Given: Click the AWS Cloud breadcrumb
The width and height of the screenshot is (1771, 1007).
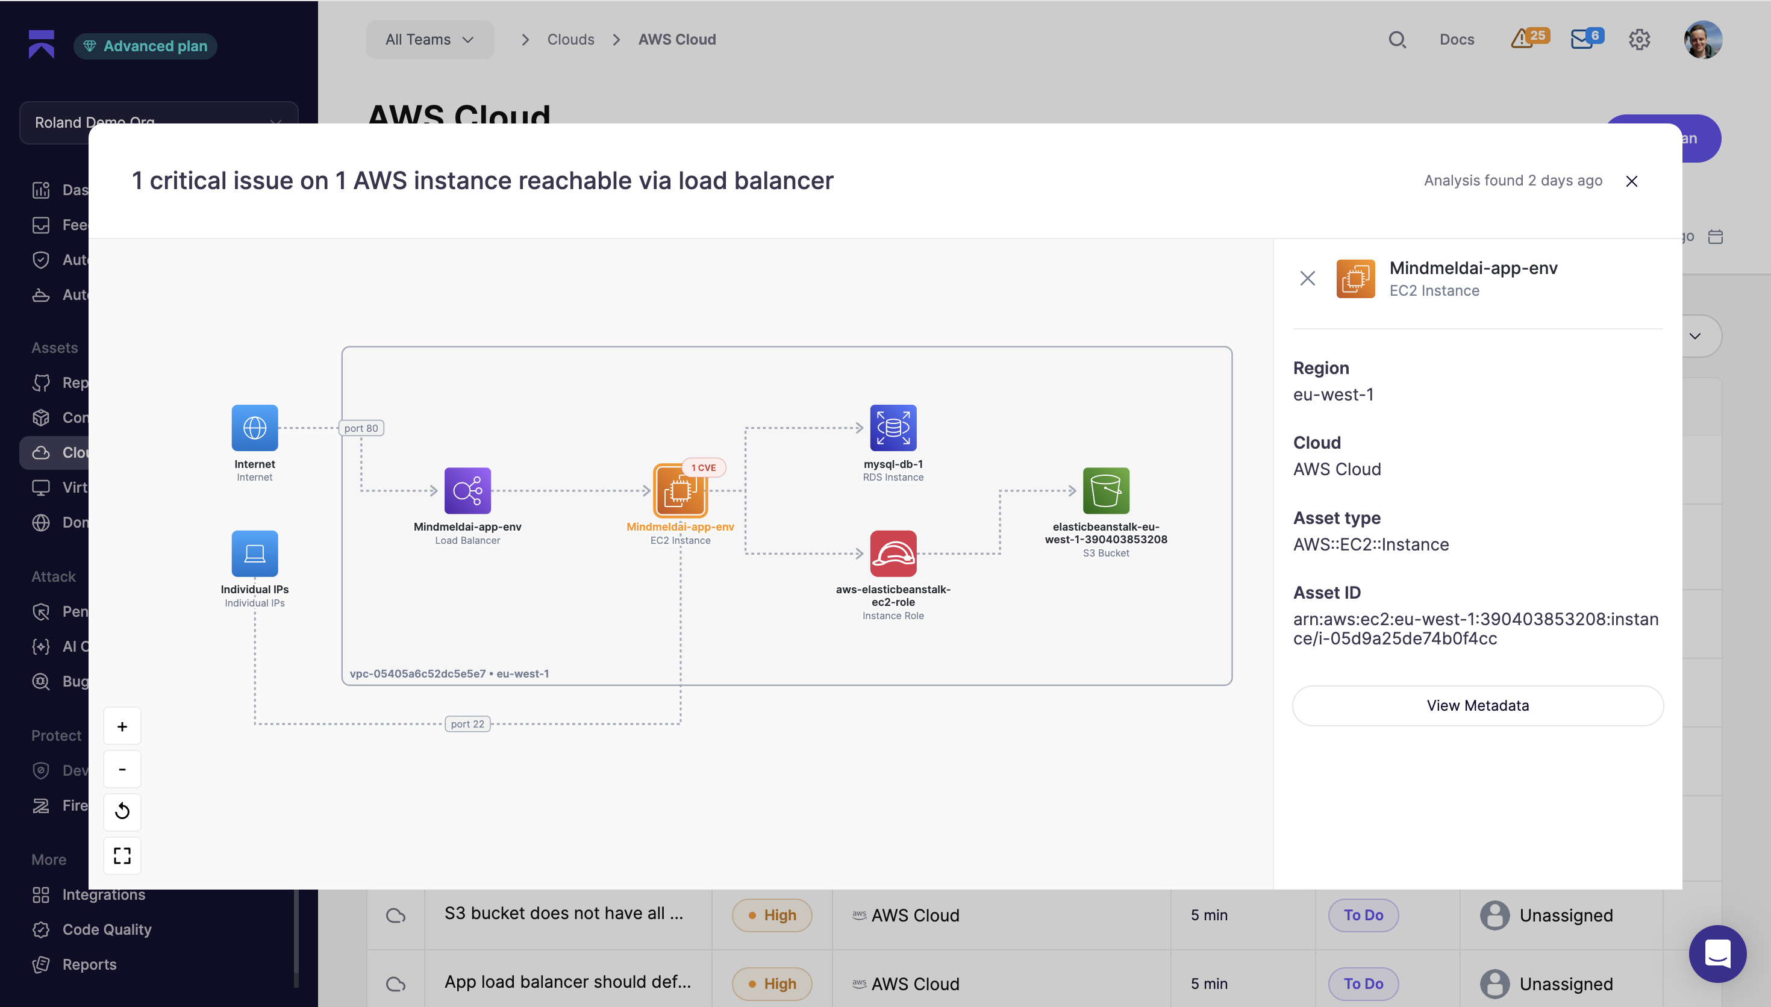Looking at the screenshot, I should coord(676,39).
